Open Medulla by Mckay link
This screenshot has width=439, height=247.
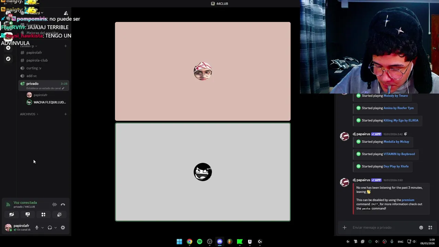[396, 142]
